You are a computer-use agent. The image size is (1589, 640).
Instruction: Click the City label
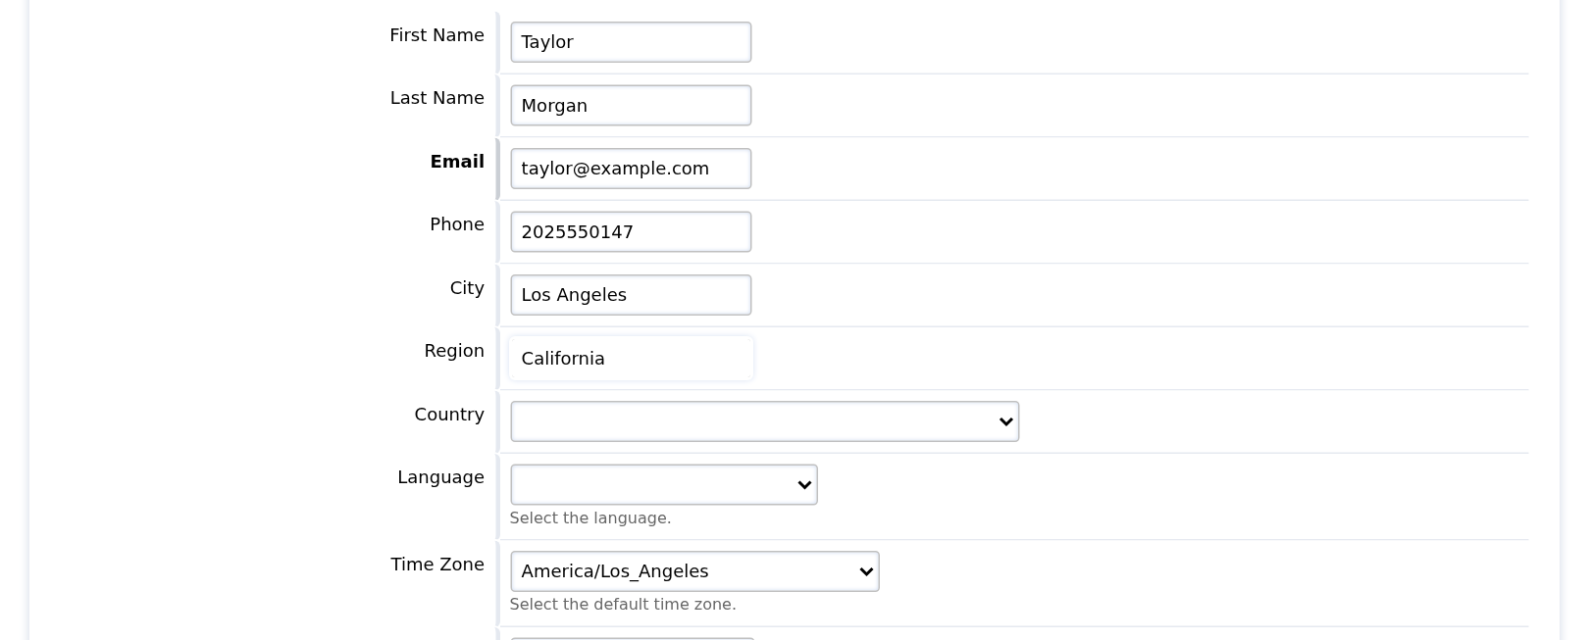click(467, 288)
